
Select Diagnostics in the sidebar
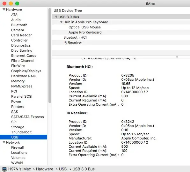point(21,45)
